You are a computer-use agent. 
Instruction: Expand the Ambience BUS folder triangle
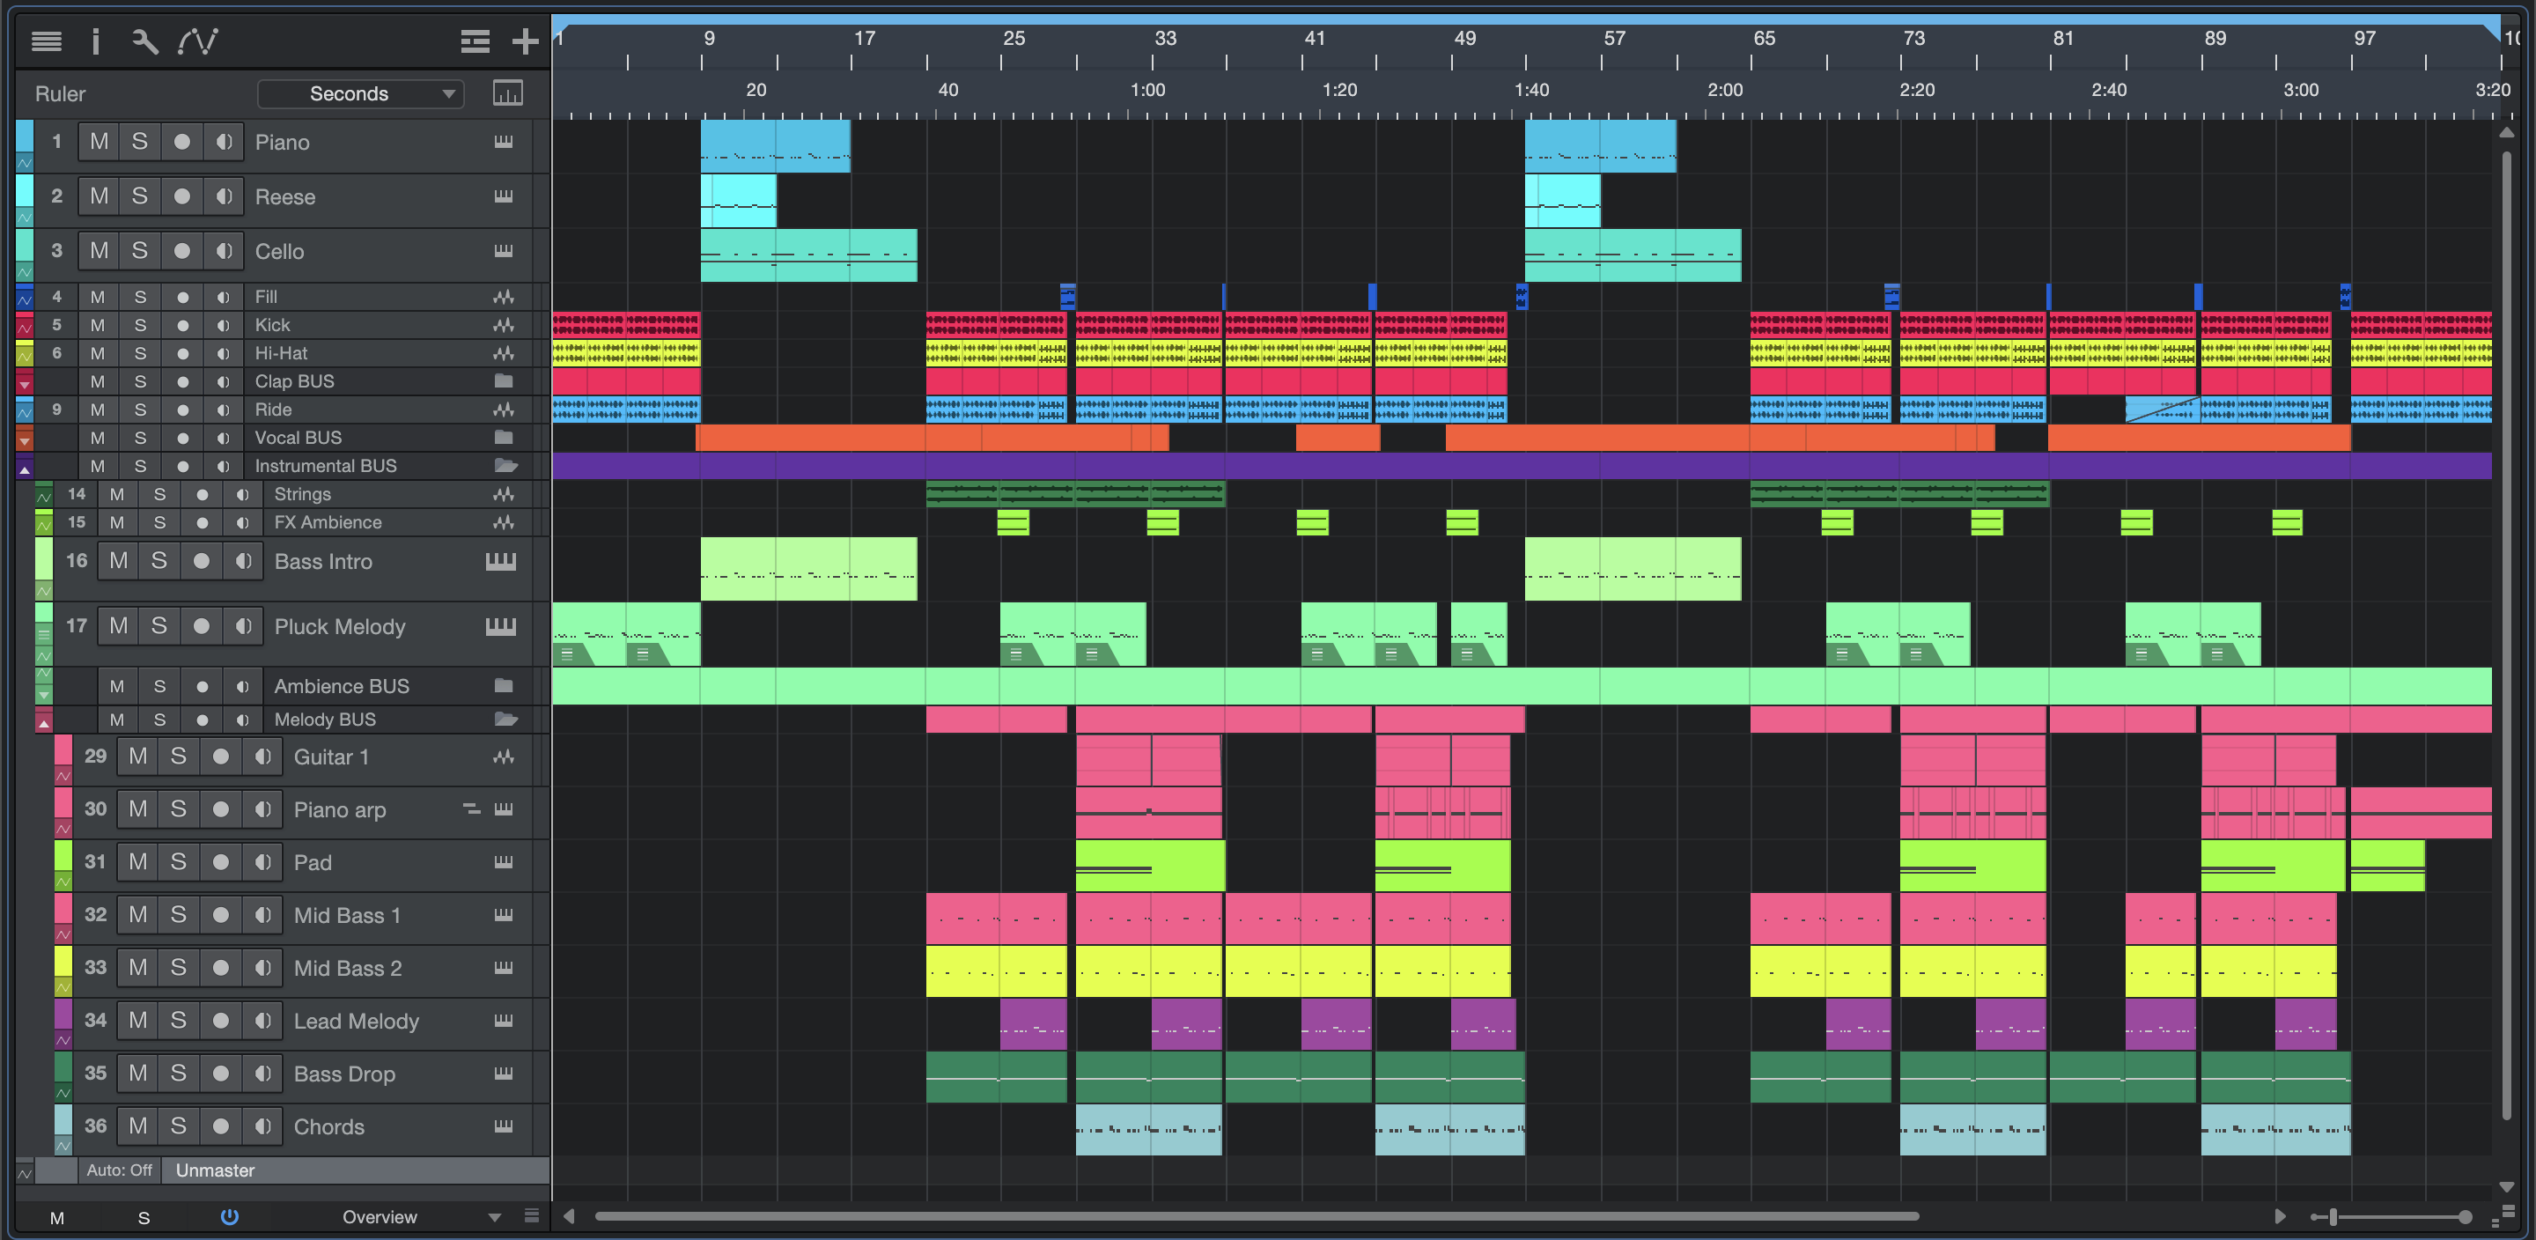point(43,696)
